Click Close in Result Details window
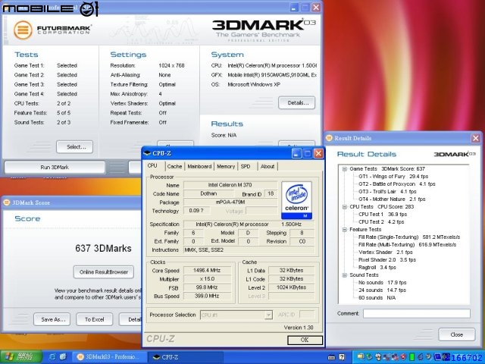 tap(456, 334)
